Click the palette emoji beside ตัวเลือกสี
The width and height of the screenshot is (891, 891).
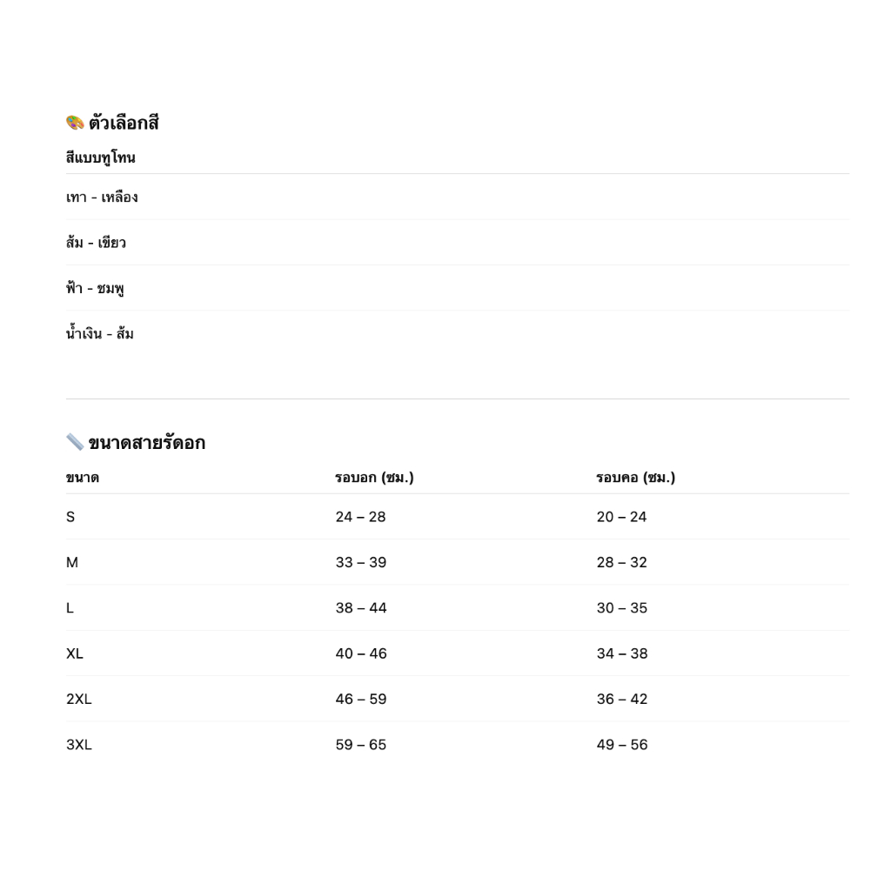pos(75,123)
